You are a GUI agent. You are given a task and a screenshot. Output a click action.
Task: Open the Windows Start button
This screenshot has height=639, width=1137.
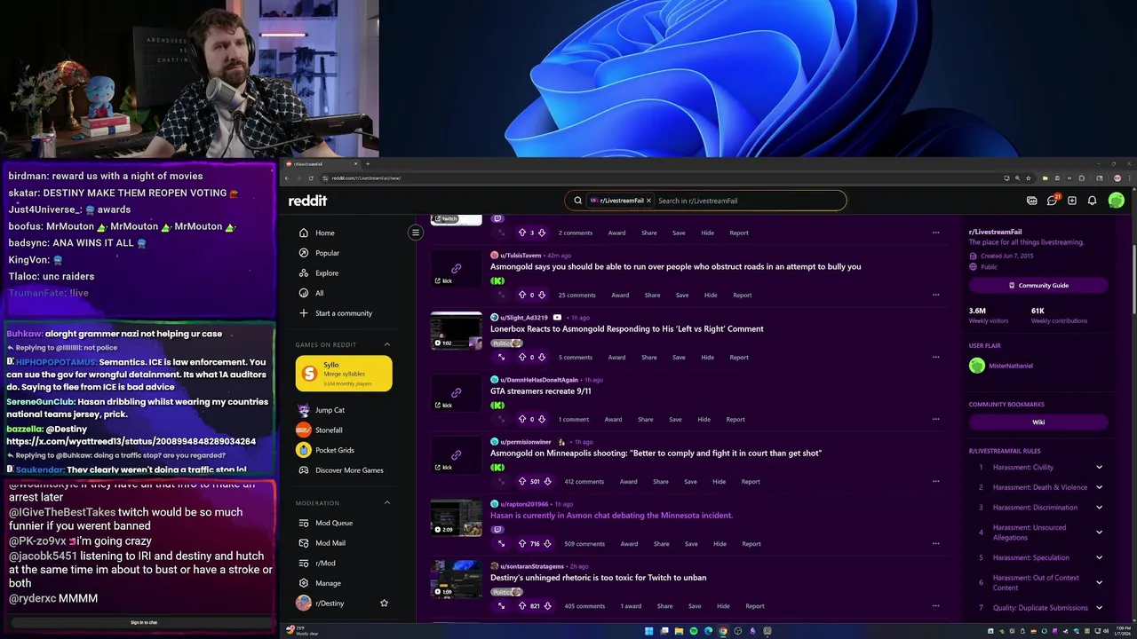(649, 631)
